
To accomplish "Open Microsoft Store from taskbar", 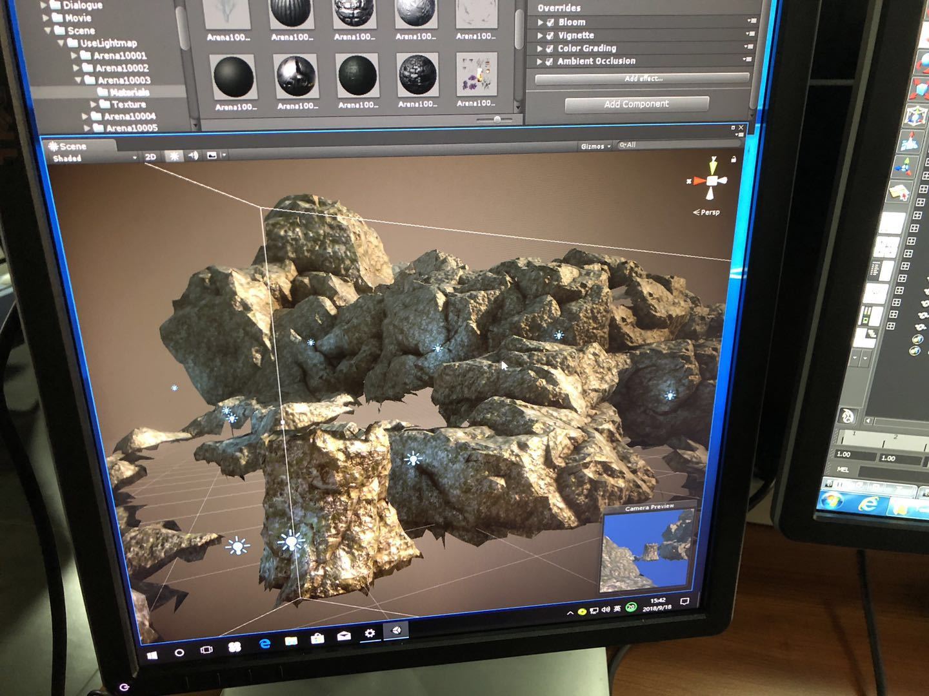I will tap(317, 639).
